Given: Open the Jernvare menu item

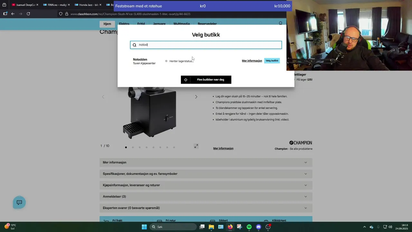Looking at the screenshot, I should pos(159,24).
